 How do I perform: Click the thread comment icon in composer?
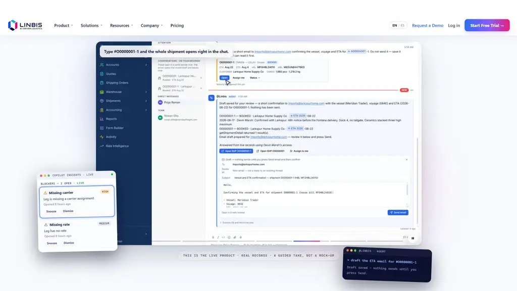coord(404,237)
